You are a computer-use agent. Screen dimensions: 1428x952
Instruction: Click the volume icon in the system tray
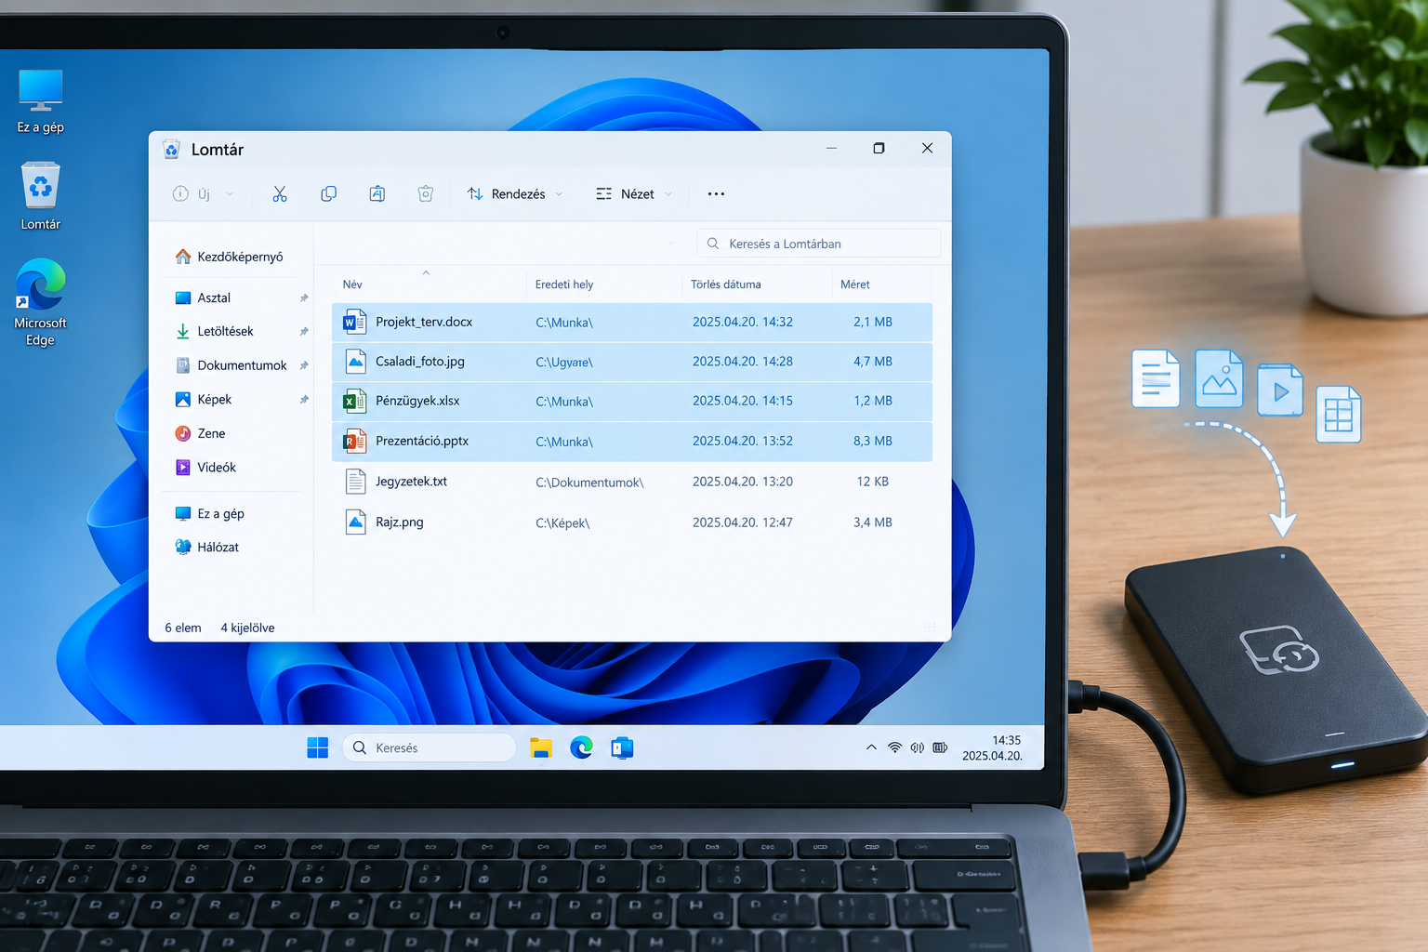(918, 747)
